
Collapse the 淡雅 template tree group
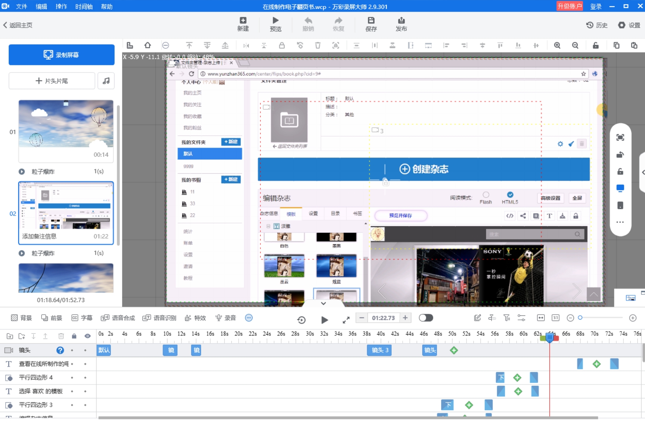268,226
